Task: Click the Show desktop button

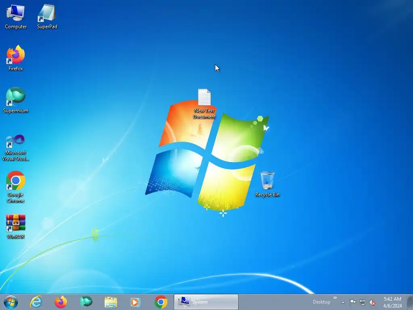Action: (410, 302)
